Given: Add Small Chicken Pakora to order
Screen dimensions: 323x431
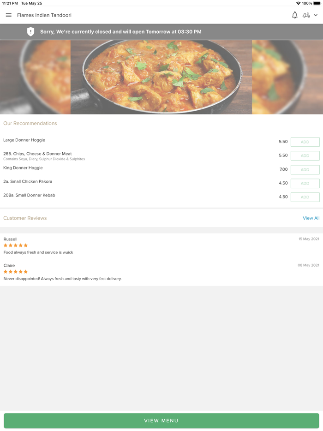Looking at the screenshot, I should (305, 183).
